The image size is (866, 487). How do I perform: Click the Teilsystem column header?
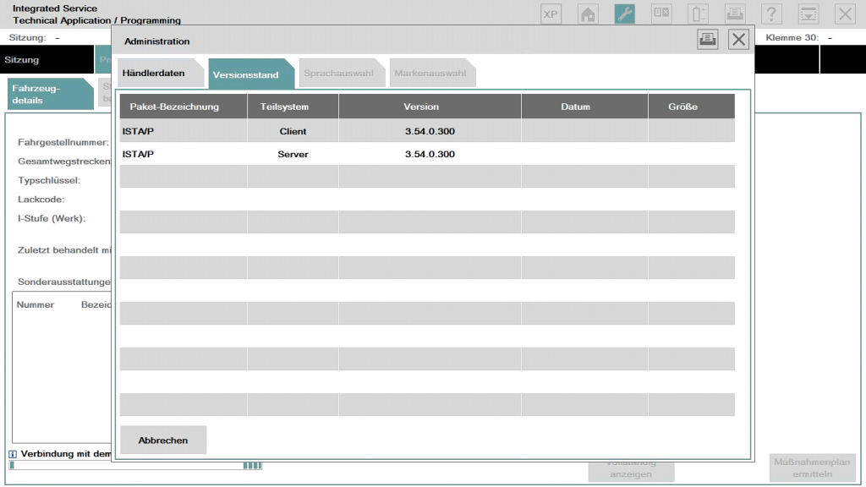[x=293, y=107]
